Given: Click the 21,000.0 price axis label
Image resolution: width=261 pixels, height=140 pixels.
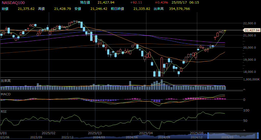Looking at the screenshot, I should coord(250,35).
